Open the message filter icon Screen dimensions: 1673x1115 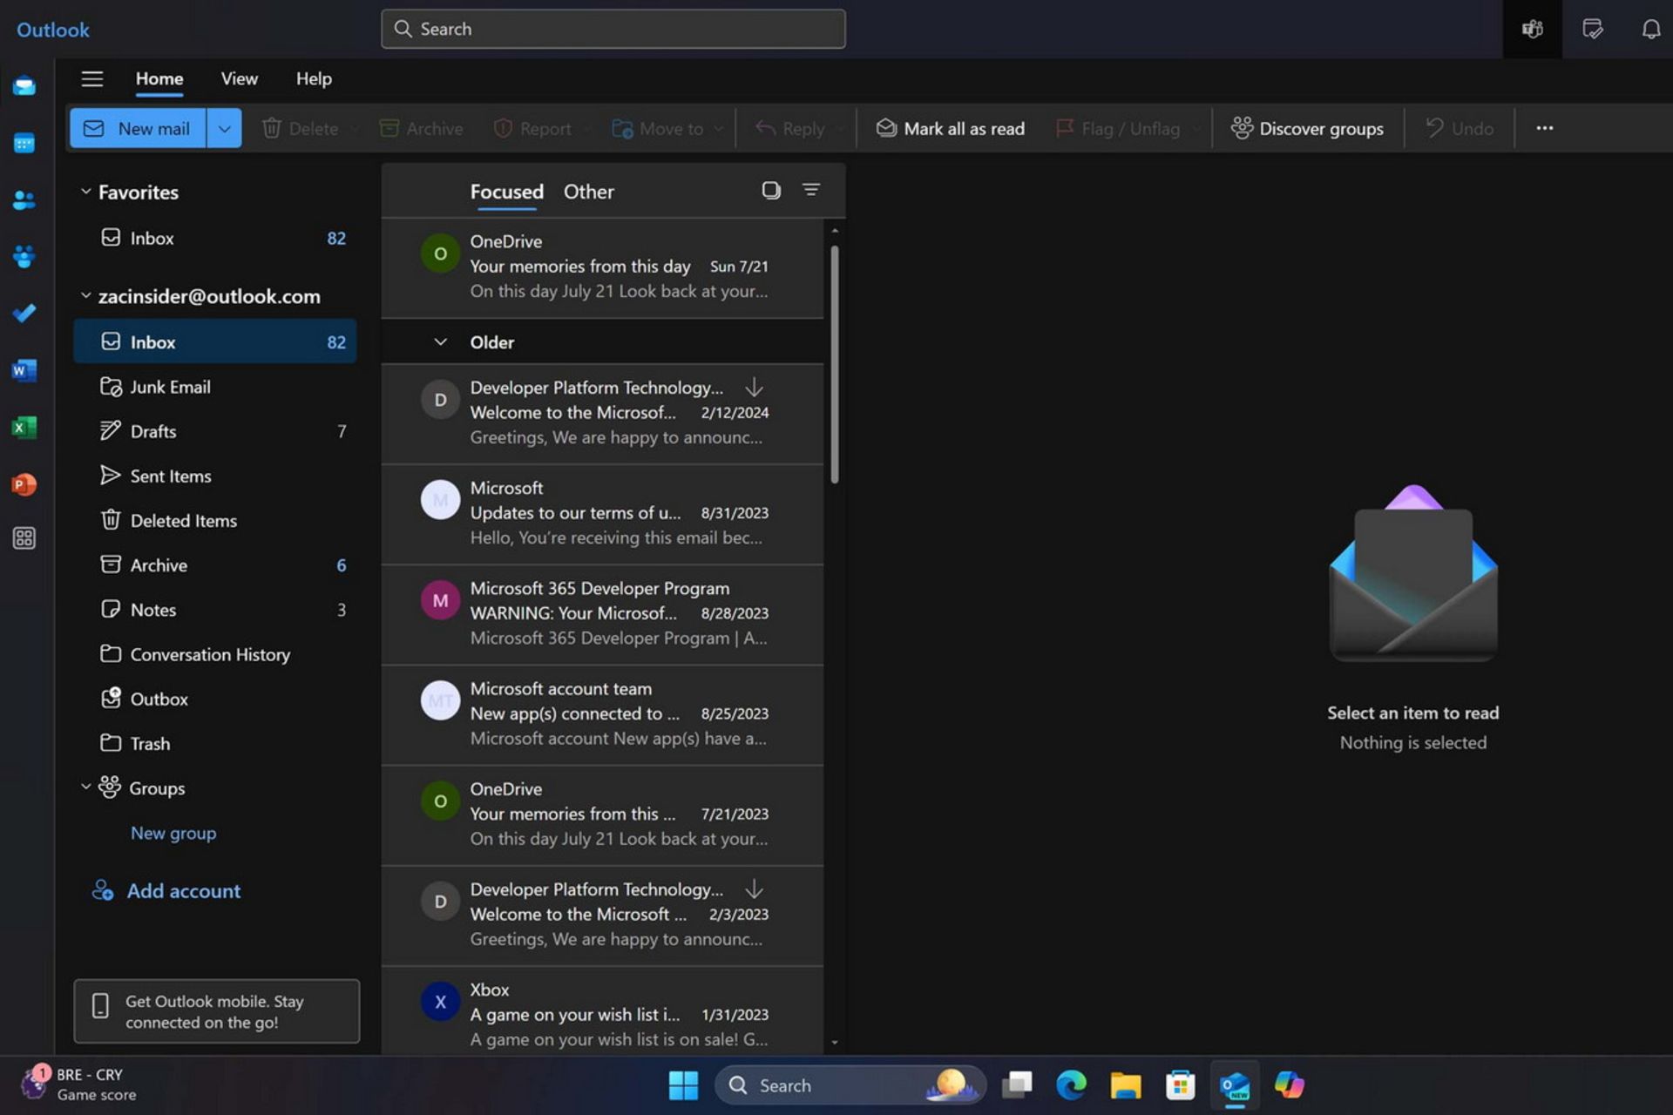[810, 190]
